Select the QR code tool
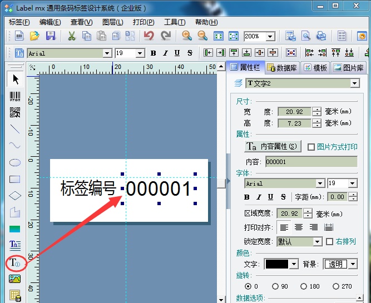The image size is (371, 303). tap(15, 113)
